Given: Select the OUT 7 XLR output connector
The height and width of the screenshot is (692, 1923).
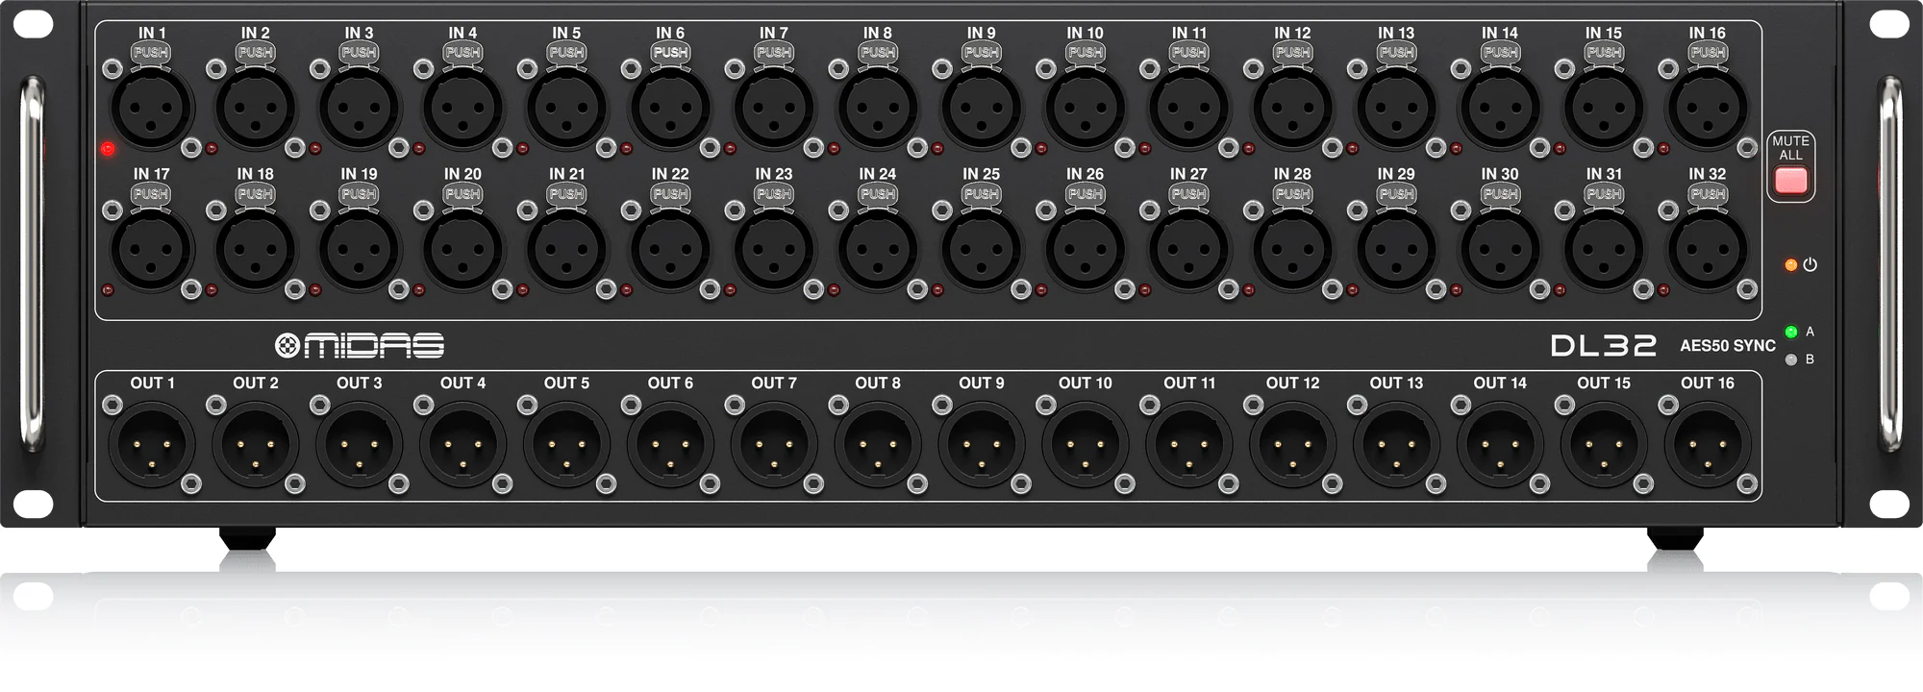Looking at the screenshot, I should point(774,445).
